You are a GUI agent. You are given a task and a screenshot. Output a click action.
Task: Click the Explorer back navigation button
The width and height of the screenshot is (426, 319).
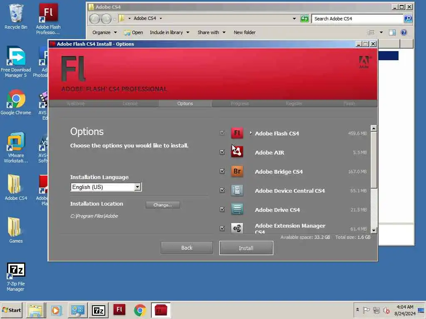(94, 18)
